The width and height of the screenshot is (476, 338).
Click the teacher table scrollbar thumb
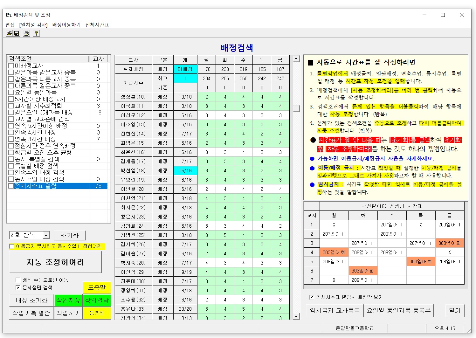pyautogui.click(x=296, y=108)
